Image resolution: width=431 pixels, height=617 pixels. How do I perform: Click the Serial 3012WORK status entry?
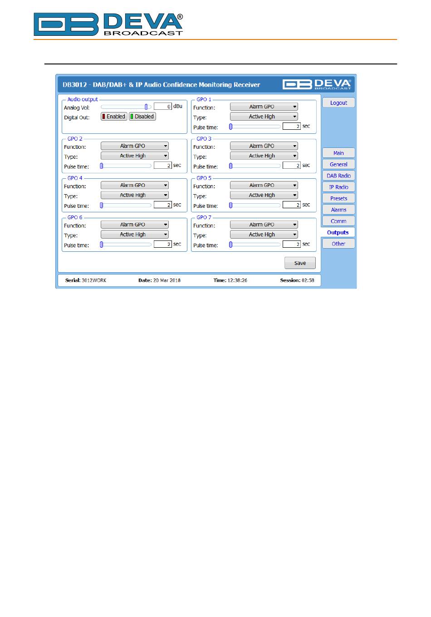pyautogui.click(x=86, y=280)
